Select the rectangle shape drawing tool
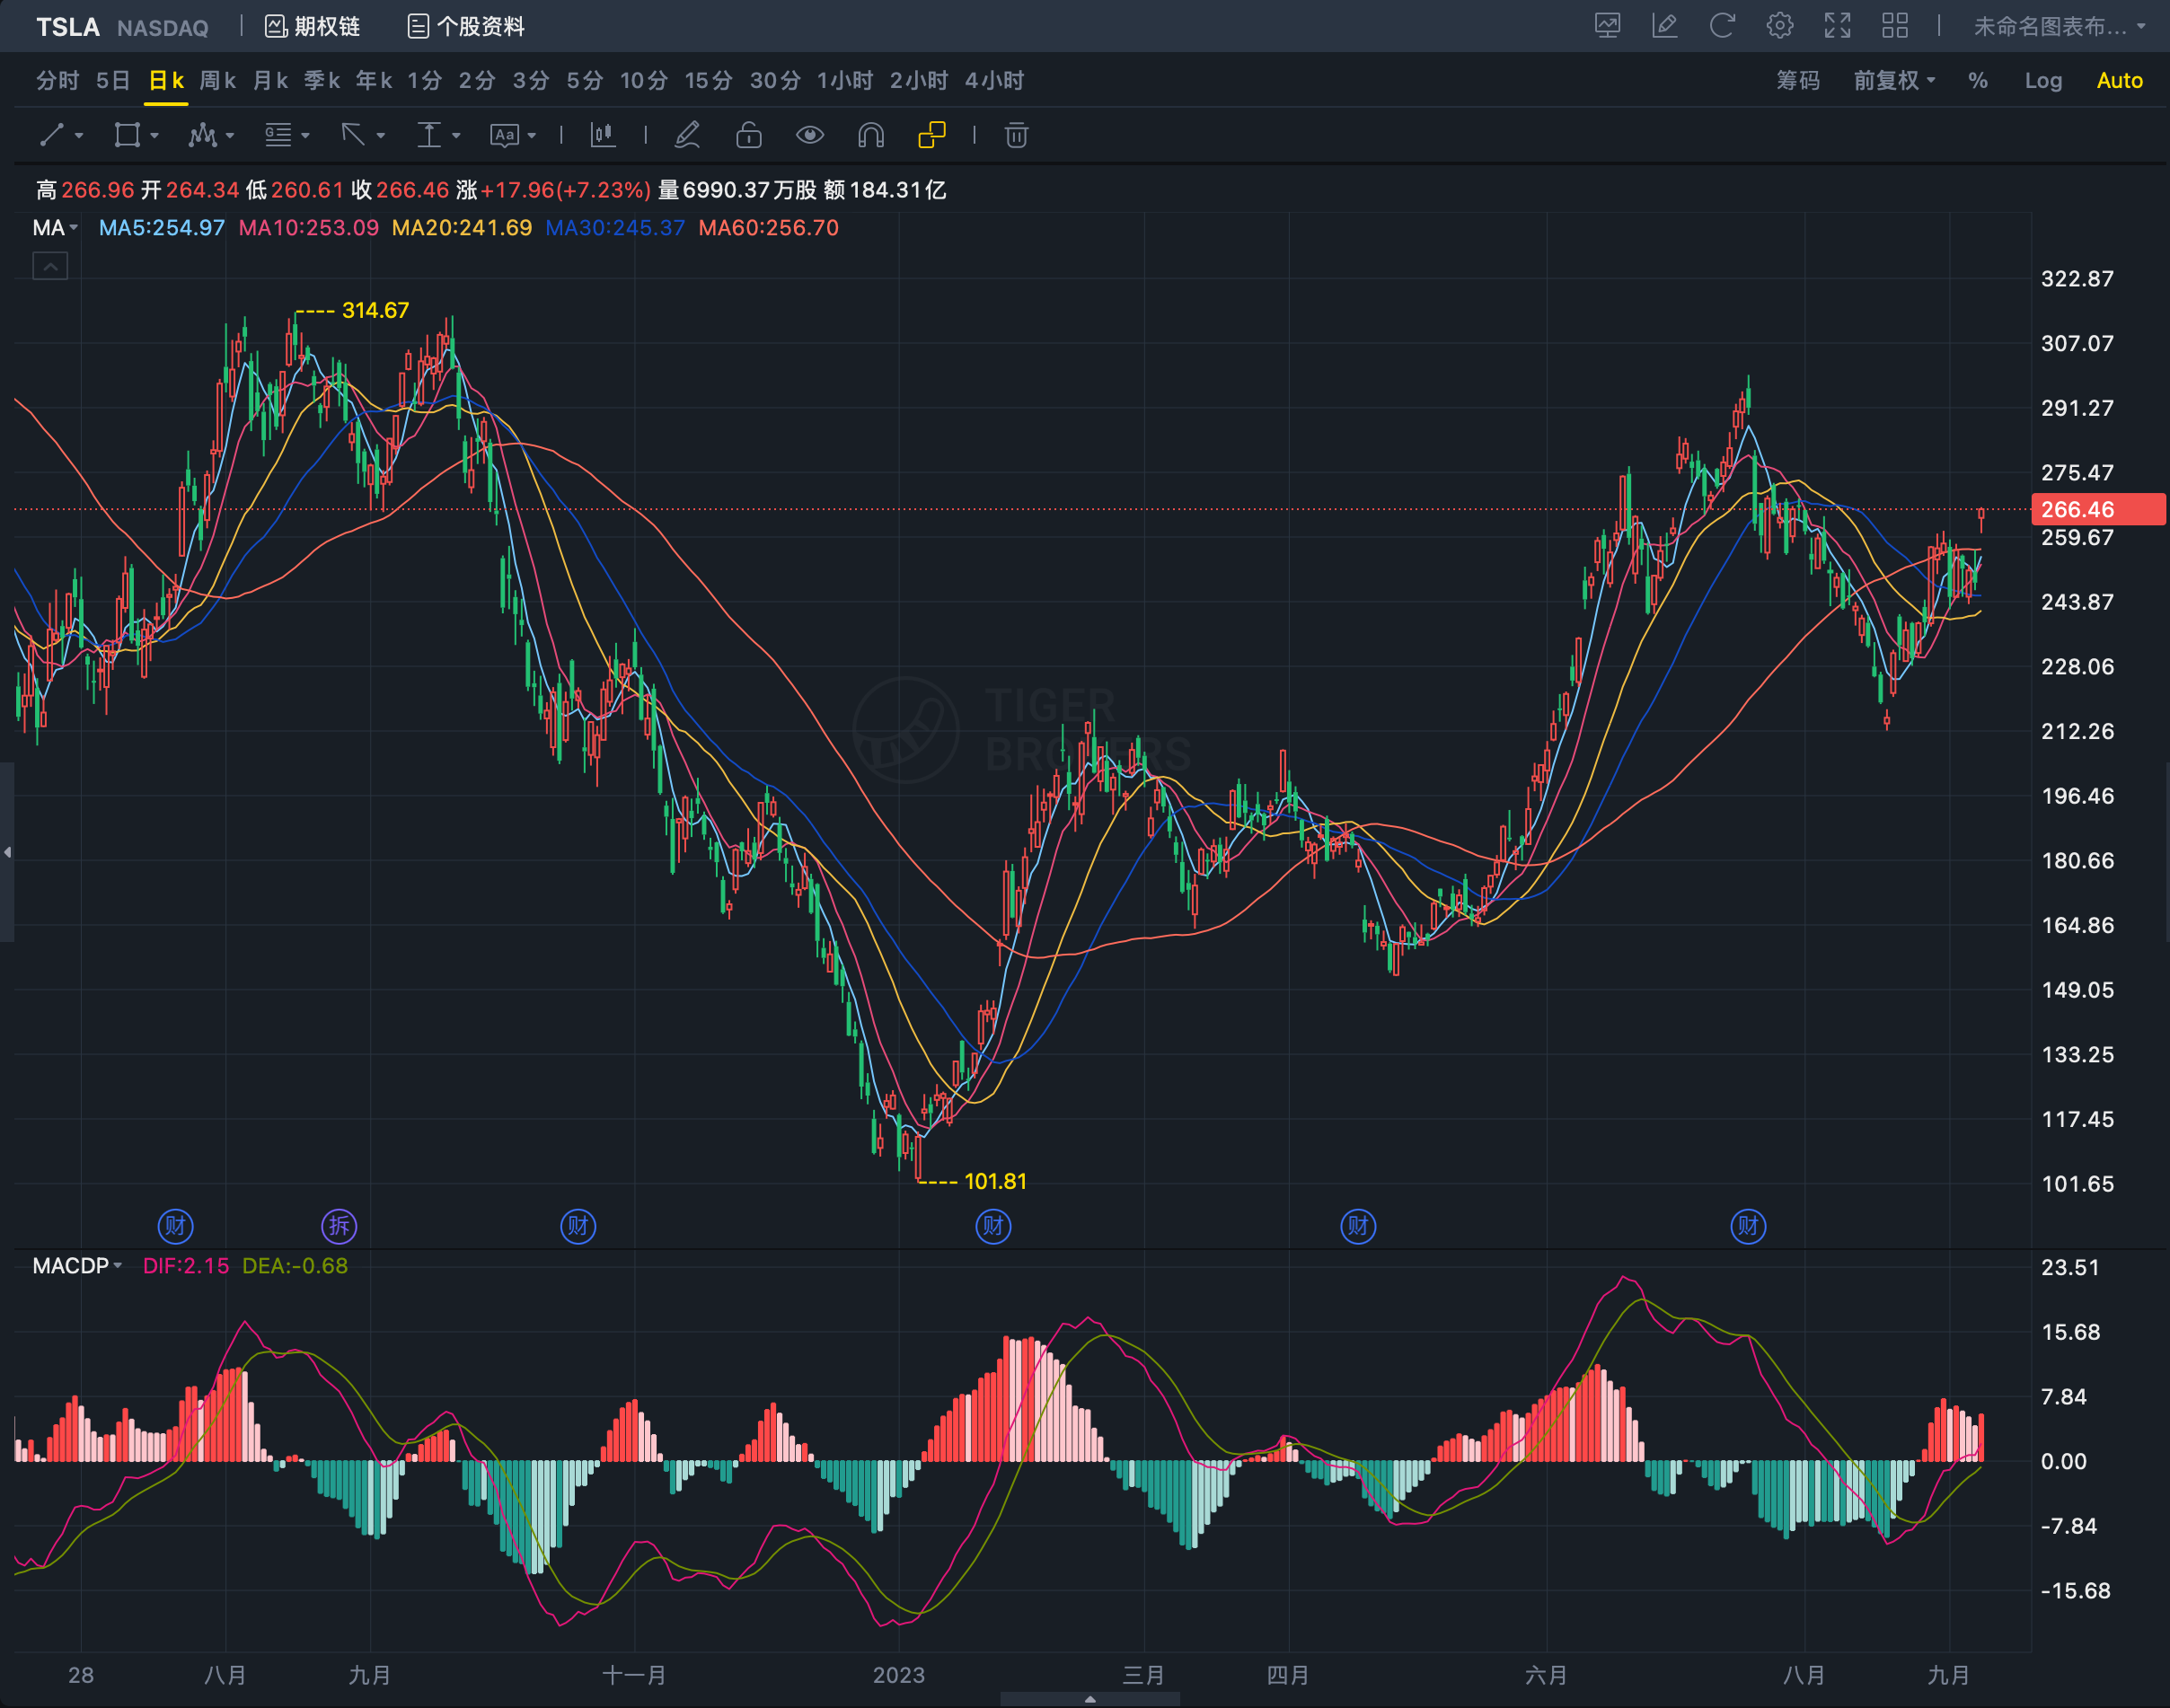Screen dimensions: 2170x1708 (127, 135)
